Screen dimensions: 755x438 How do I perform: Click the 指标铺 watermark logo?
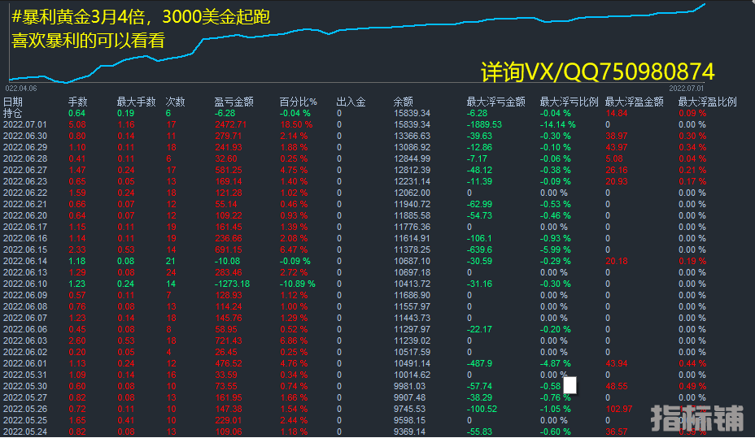click(696, 418)
